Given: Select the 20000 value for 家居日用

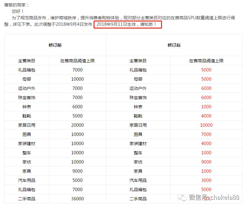Looking at the screenshot, I should pos(77,125).
